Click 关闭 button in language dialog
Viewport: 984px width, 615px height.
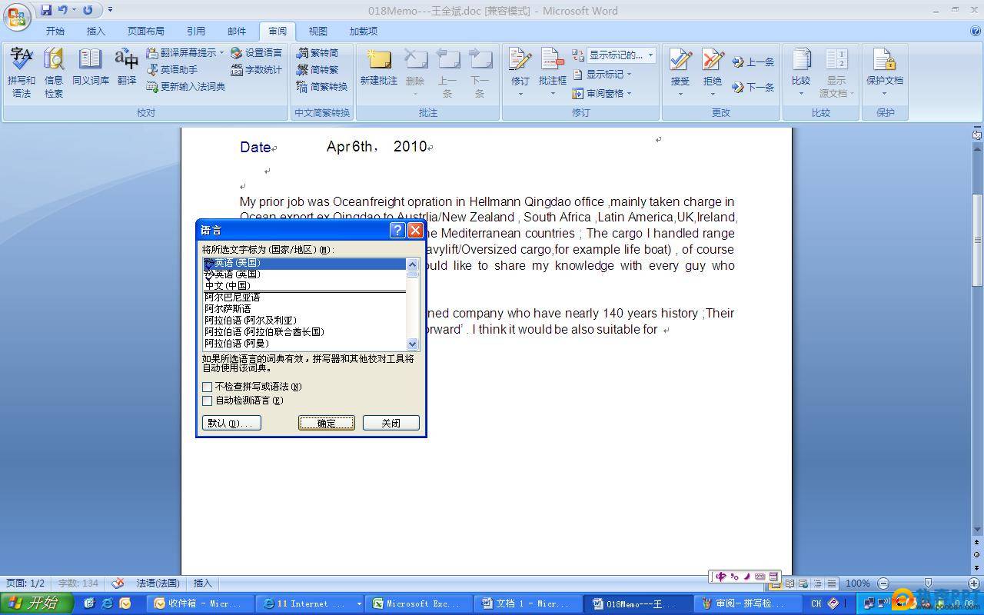point(391,423)
